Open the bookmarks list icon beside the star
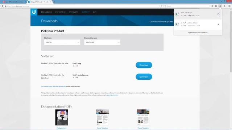The height and width of the screenshot is (130, 232). coord(216,6)
